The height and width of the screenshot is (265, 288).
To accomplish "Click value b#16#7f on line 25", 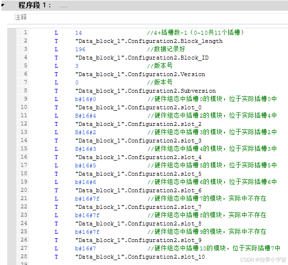I will [x=87, y=232].
